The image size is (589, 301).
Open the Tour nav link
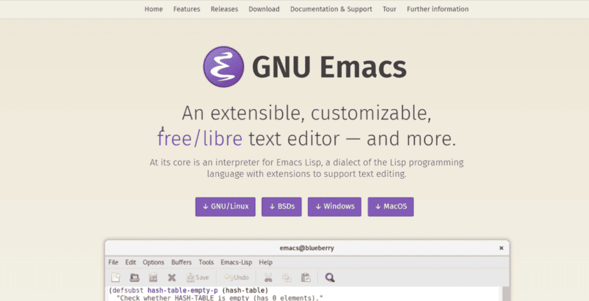point(389,9)
